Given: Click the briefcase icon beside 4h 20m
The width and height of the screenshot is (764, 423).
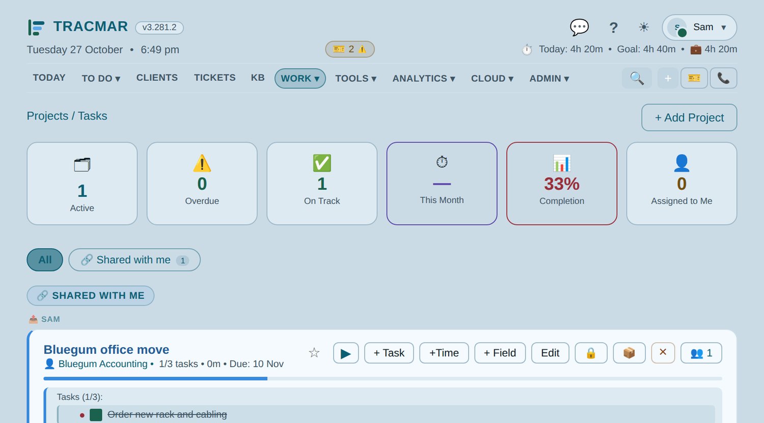Looking at the screenshot, I should tap(695, 49).
